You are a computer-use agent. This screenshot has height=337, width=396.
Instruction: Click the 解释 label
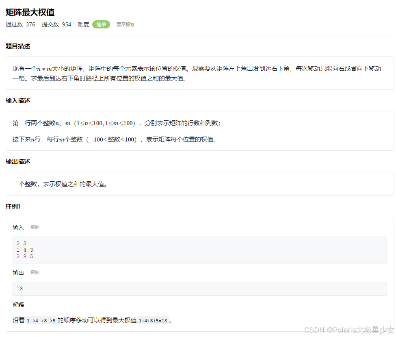[x=18, y=305]
